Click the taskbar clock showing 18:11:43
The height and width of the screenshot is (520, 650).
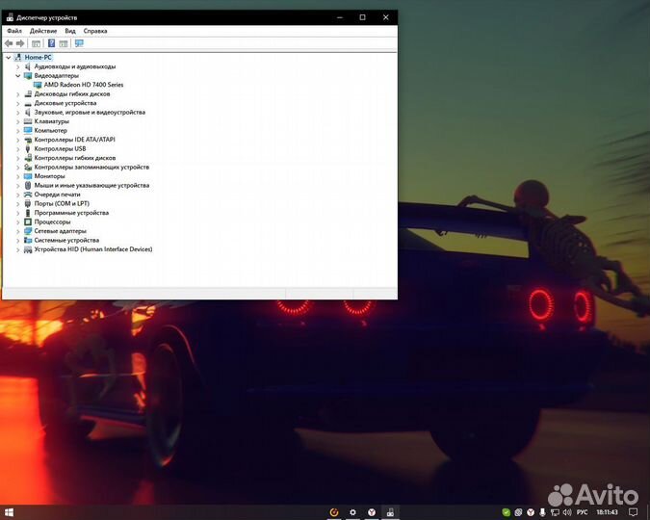[607, 512]
